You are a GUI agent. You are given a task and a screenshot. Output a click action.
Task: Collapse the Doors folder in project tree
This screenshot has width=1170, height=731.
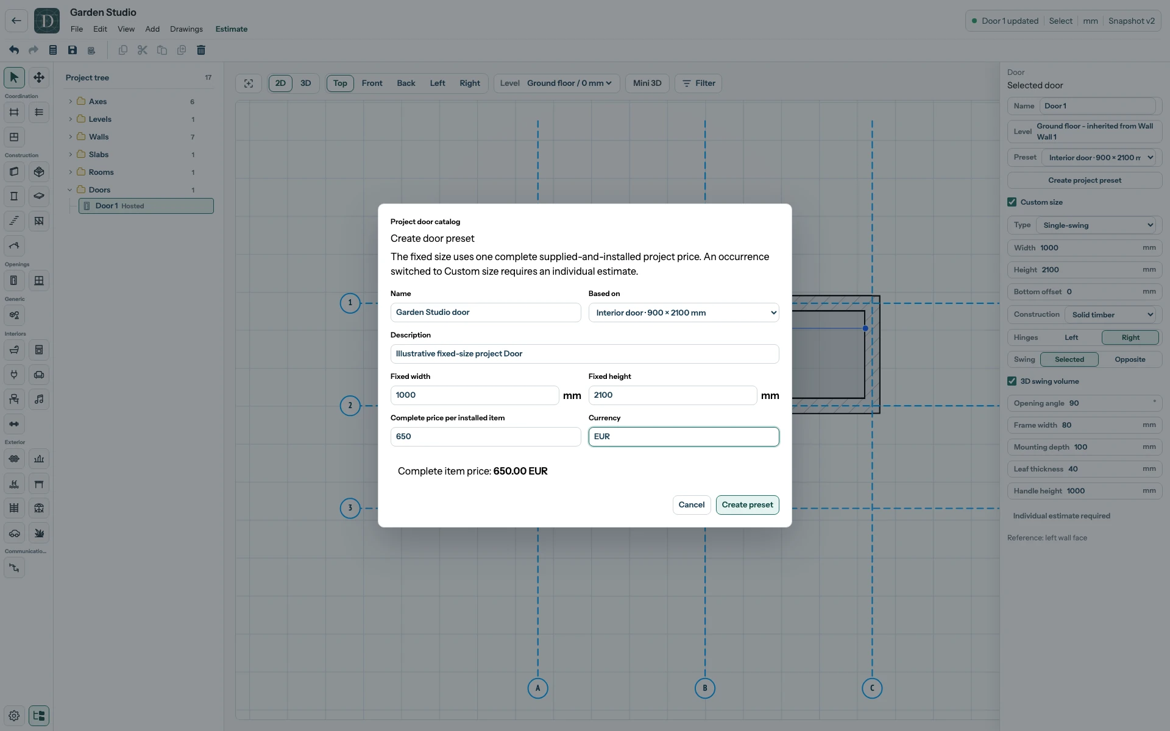tap(70, 190)
